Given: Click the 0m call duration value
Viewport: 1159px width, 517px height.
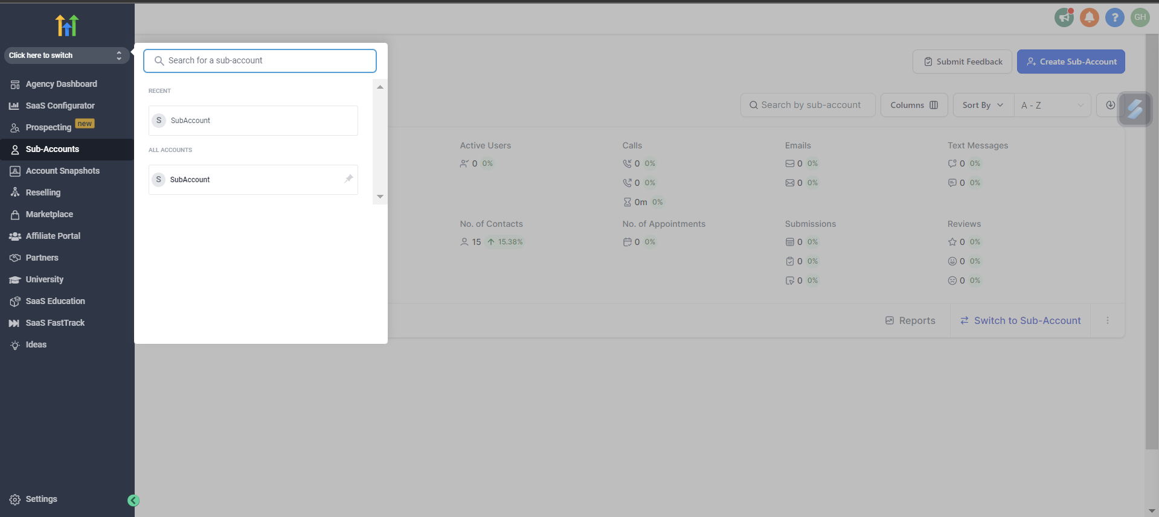Looking at the screenshot, I should pos(641,202).
